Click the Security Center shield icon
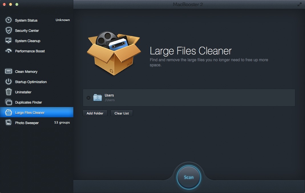This screenshot has height=193, width=305. [9, 30]
